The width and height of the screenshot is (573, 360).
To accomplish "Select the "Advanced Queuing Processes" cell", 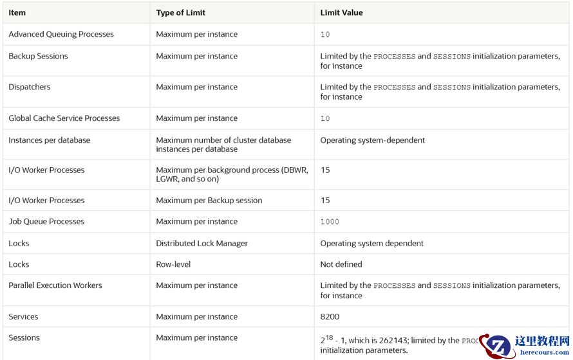I will (x=61, y=35).
